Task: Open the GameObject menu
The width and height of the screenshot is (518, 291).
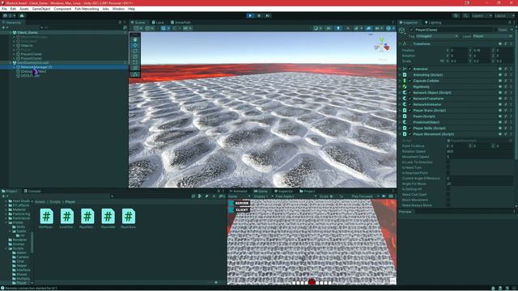Action: [41, 9]
